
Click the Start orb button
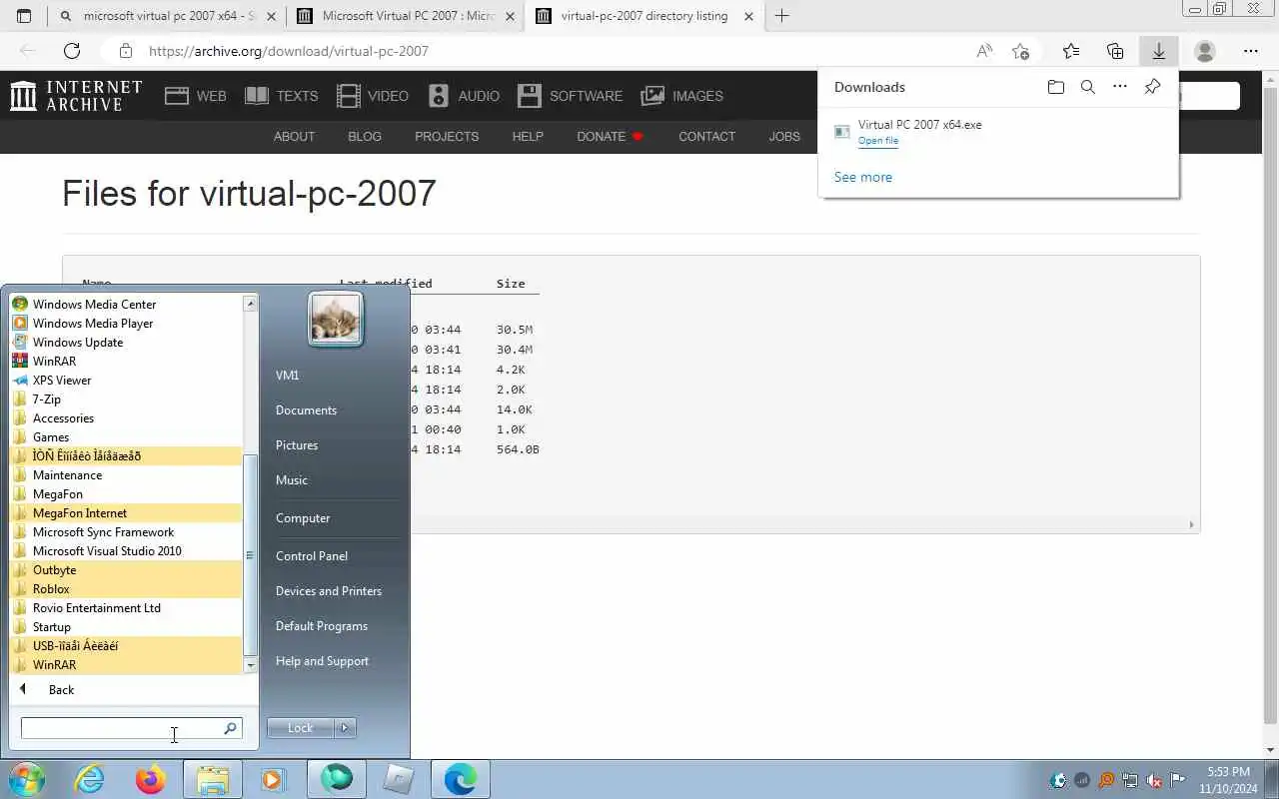[x=27, y=779]
